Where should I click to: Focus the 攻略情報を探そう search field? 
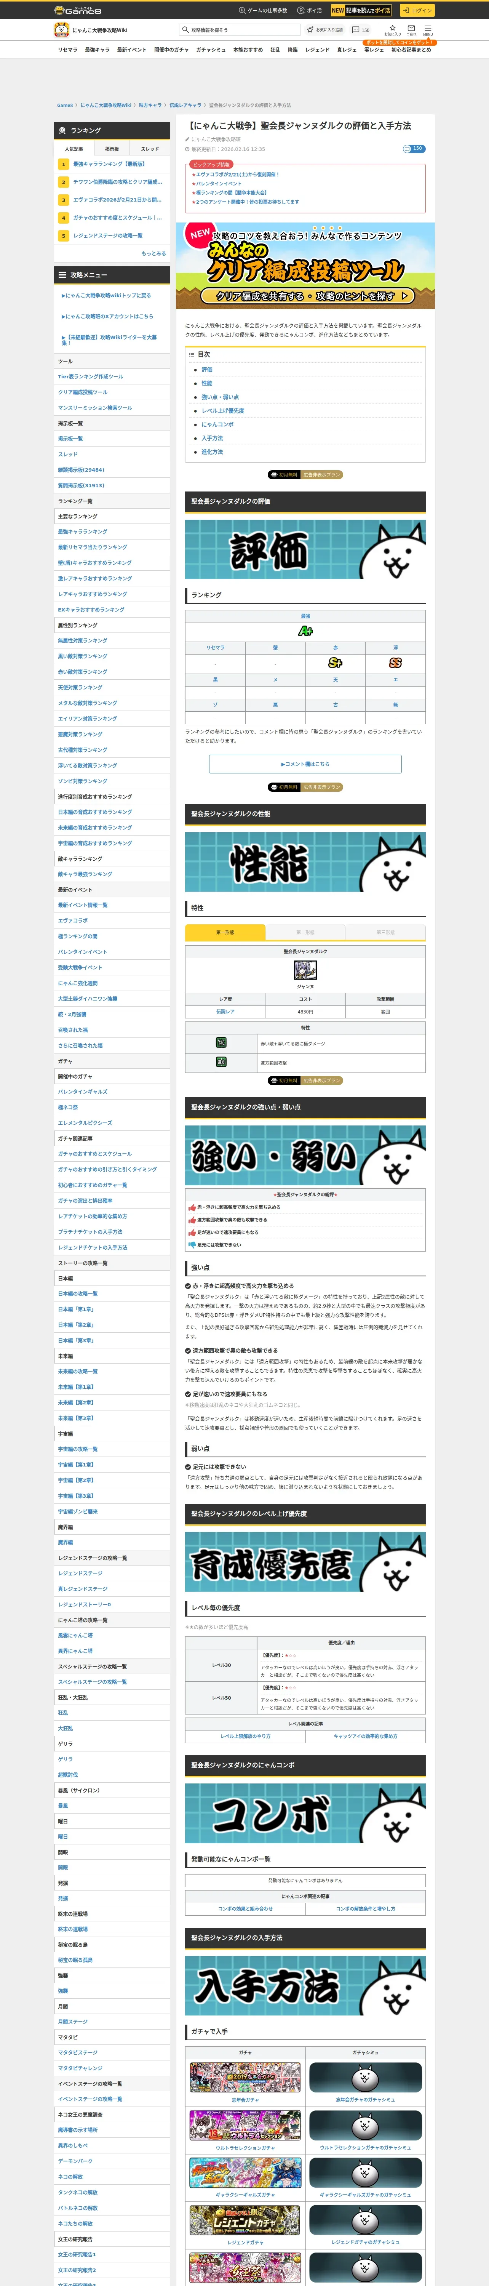(240, 29)
